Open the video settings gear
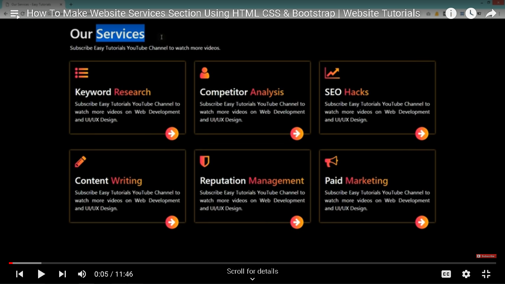Screen dimensions: 505x284 coord(466,274)
